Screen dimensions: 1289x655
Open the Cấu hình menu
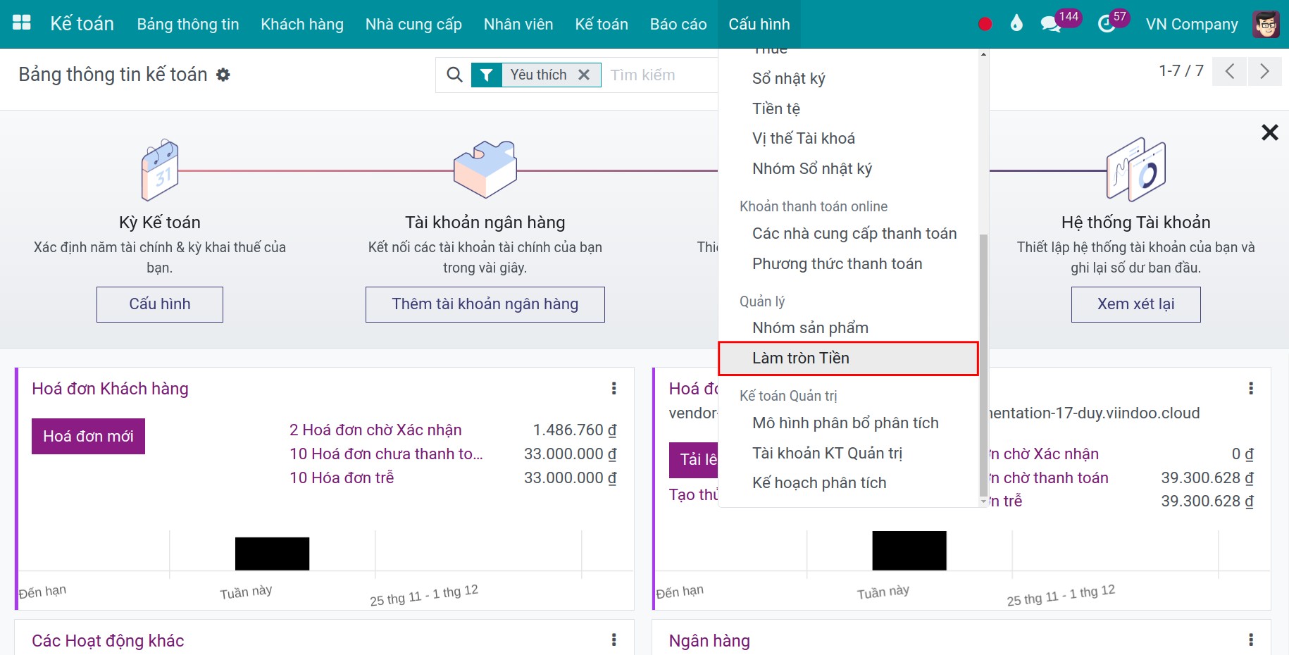pyautogui.click(x=759, y=24)
